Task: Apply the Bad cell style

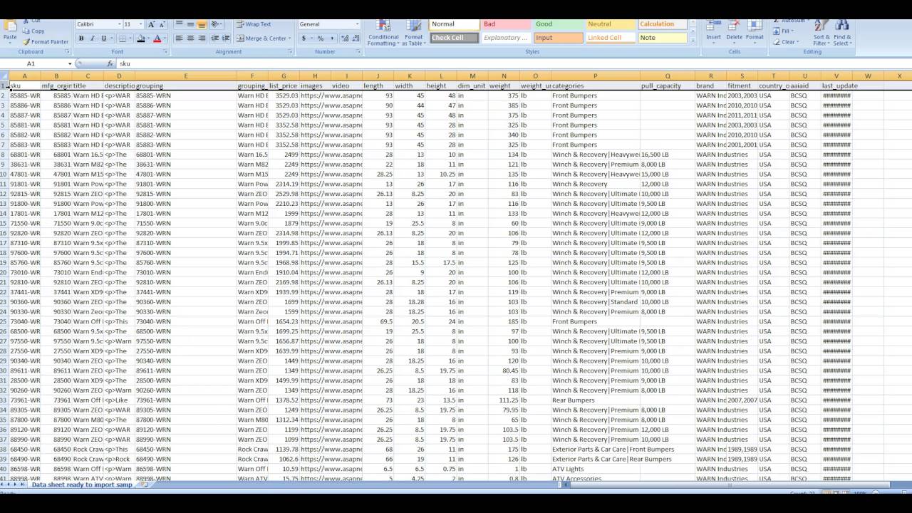Action: tap(505, 24)
